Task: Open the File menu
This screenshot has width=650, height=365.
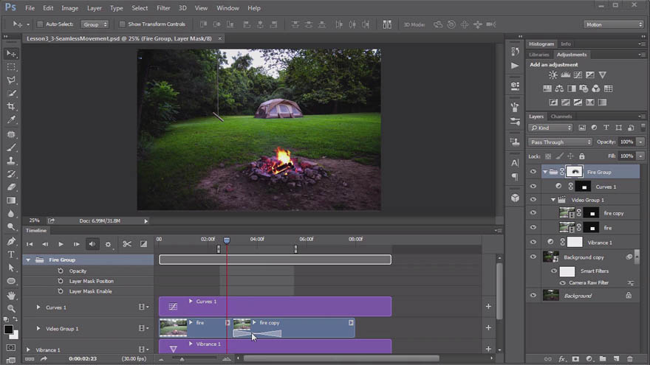Action: coord(30,8)
